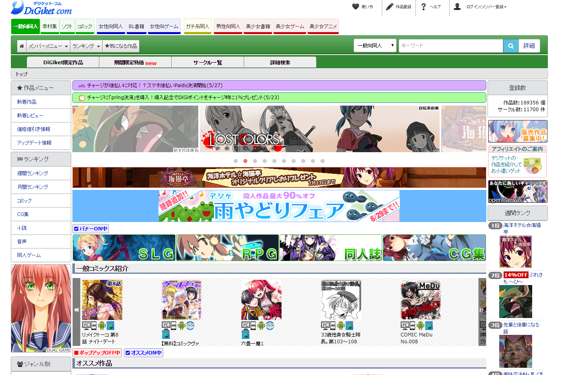Open the 海猫亭 clear file present banner
The image size is (574, 375).
279,177
